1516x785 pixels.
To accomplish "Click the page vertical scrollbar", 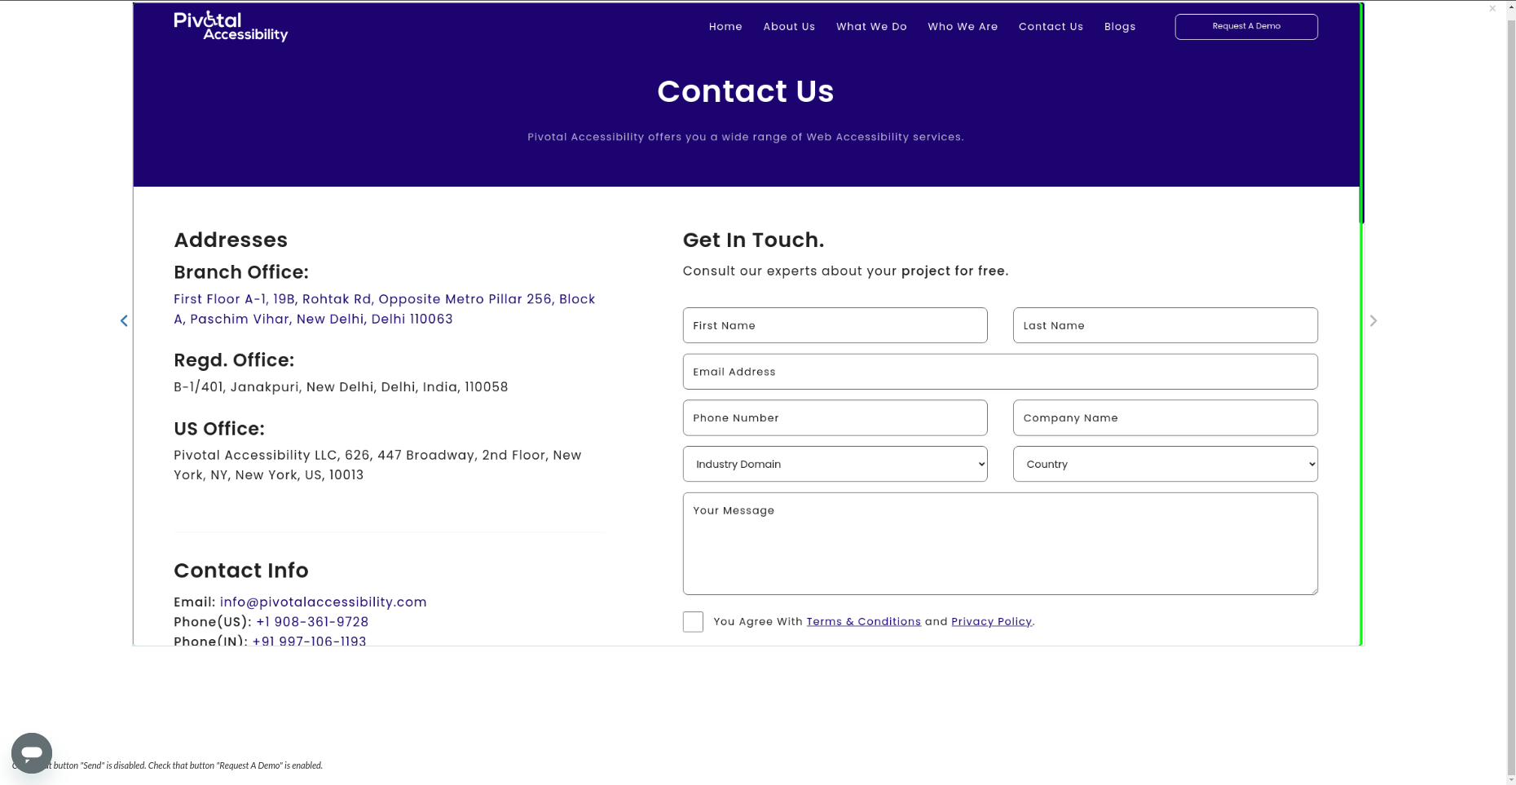I will point(1510,391).
